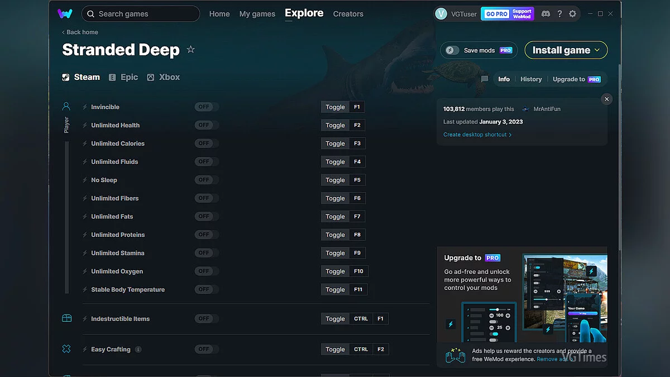Open the My games page
This screenshot has height=377, width=670.
[x=257, y=13]
